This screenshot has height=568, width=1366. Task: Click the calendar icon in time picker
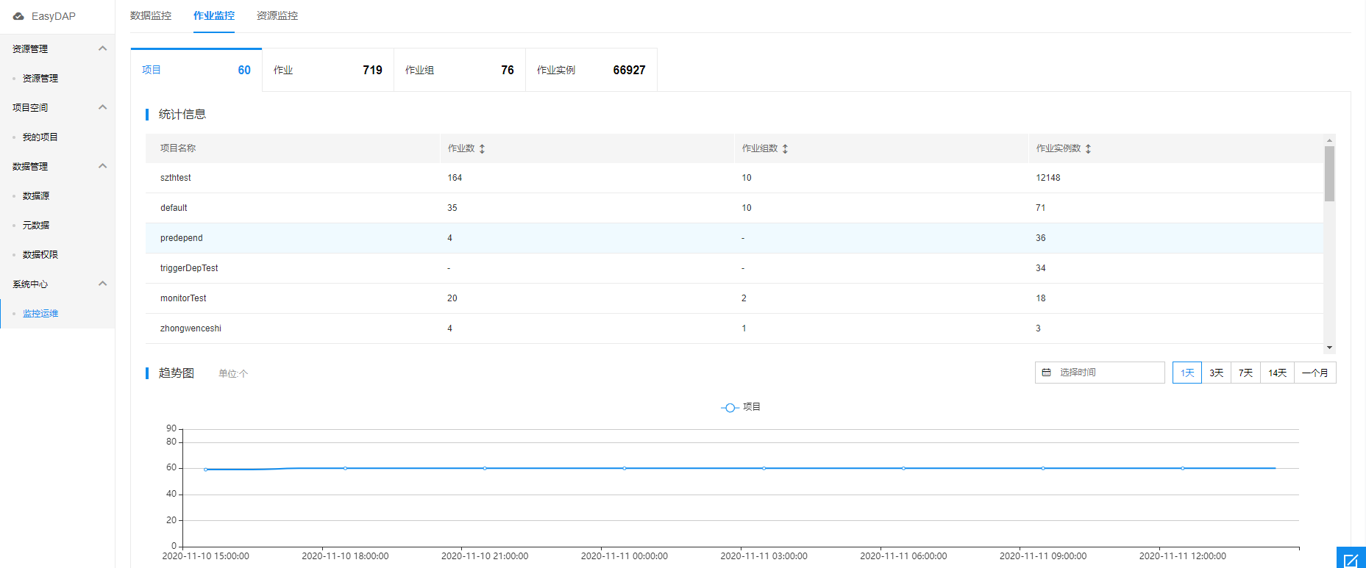tap(1046, 373)
